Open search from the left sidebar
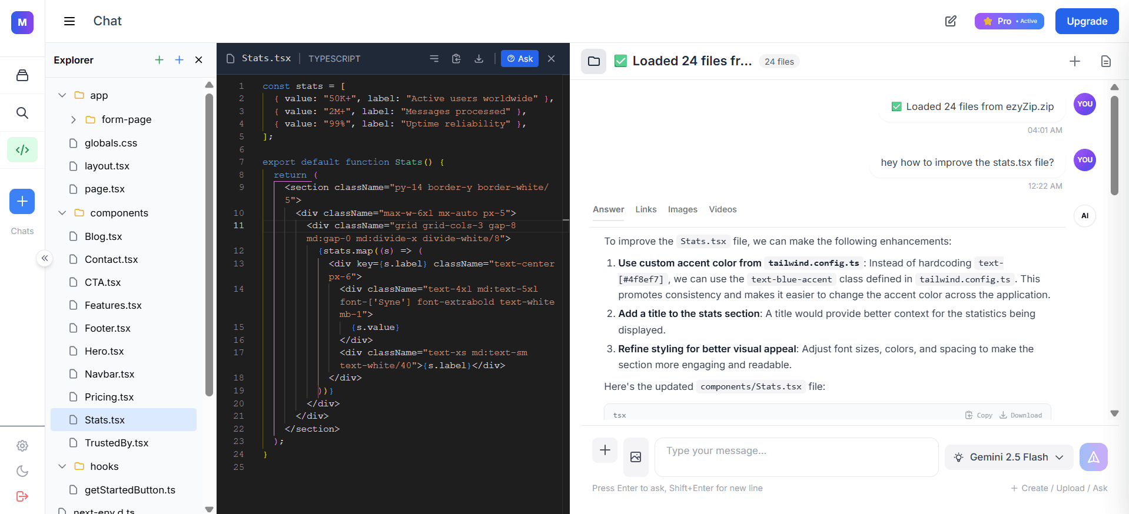 coord(22,113)
